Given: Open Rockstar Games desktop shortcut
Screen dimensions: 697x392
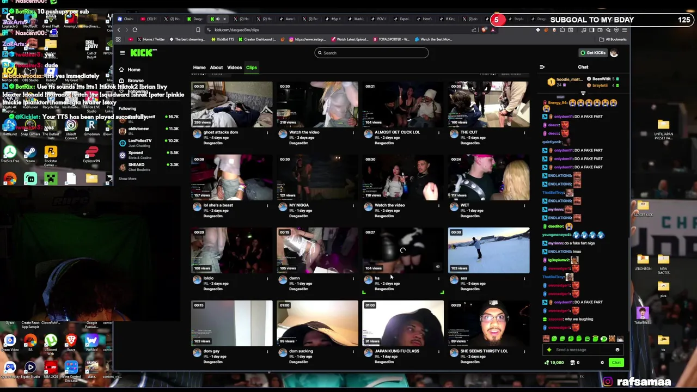Looking at the screenshot, I should coord(51,156).
